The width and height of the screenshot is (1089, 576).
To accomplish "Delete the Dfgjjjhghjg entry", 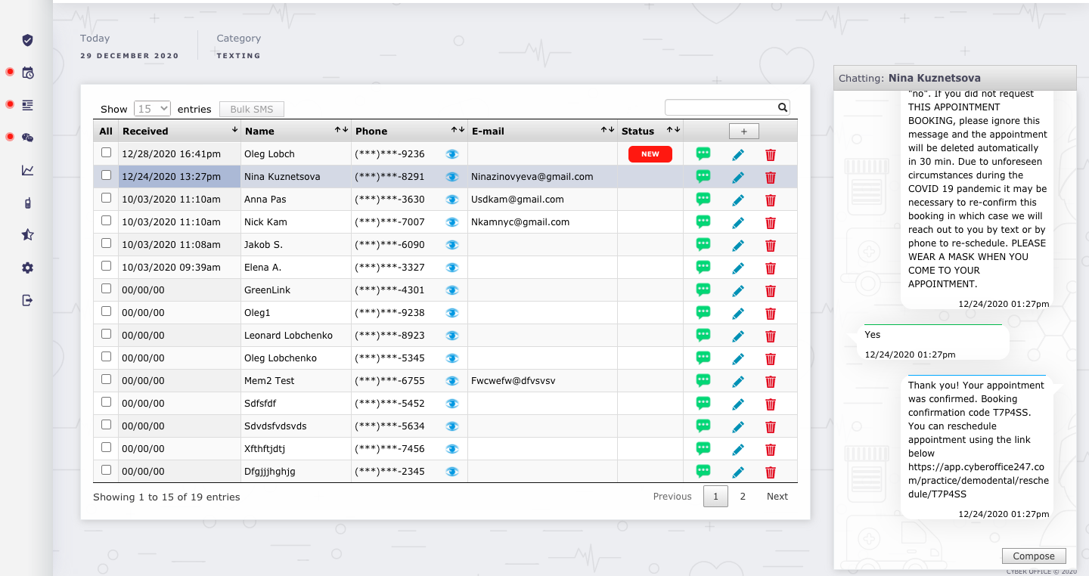I will (x=771, y=472).
